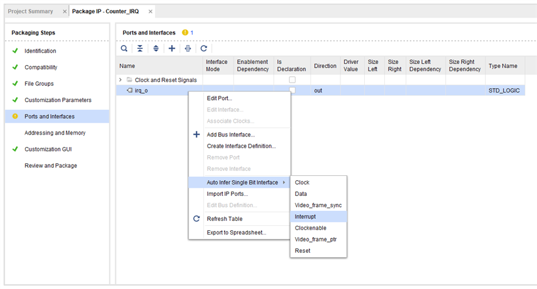Click the Expand All toolbar icon
The height and width of the screenshot is (289, 537).
pos(156,48)
